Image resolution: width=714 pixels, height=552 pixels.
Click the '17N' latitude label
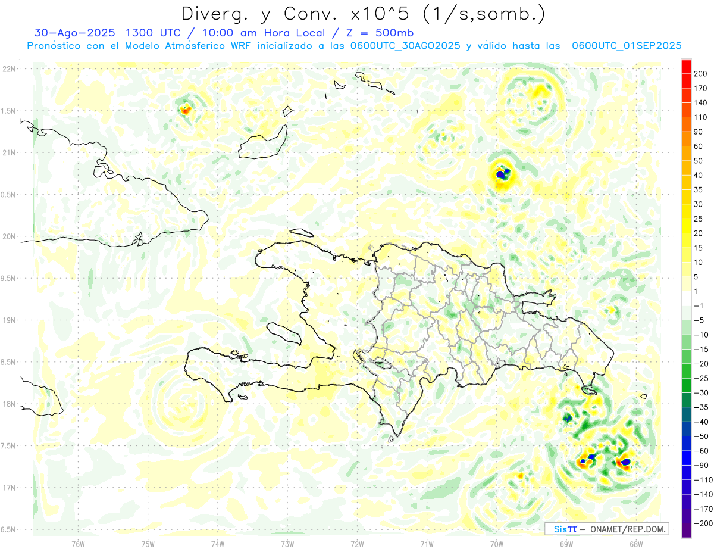pyautogui.click(x=9, y=488)
